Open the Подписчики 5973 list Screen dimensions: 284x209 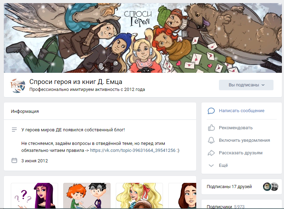pyautogui.click(x=226, y=207)
